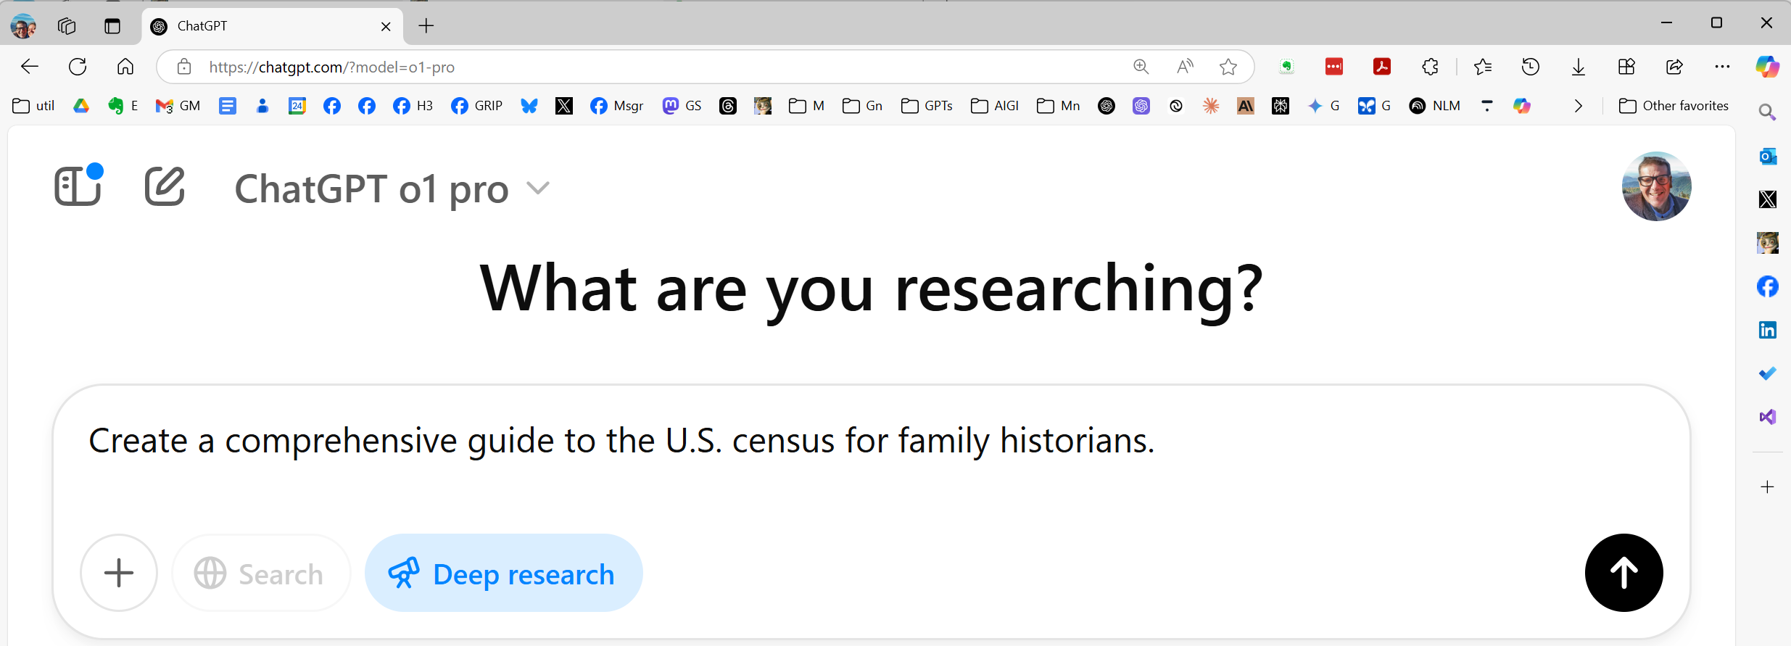Screen dimensions: 1791x646
Task: Add this page to favorites star
Action: point(1228,67)
